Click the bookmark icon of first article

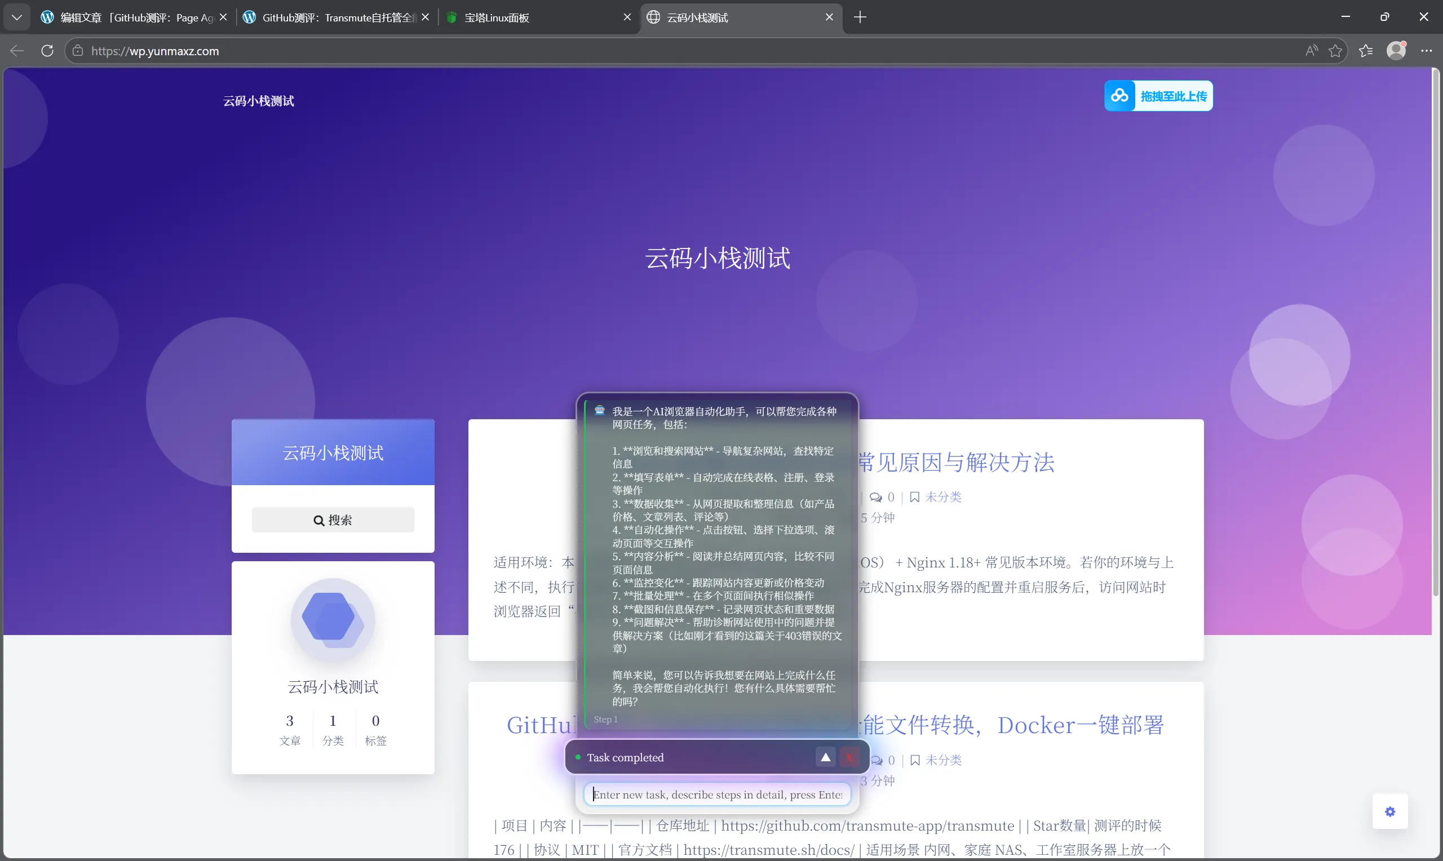point(914,497)
